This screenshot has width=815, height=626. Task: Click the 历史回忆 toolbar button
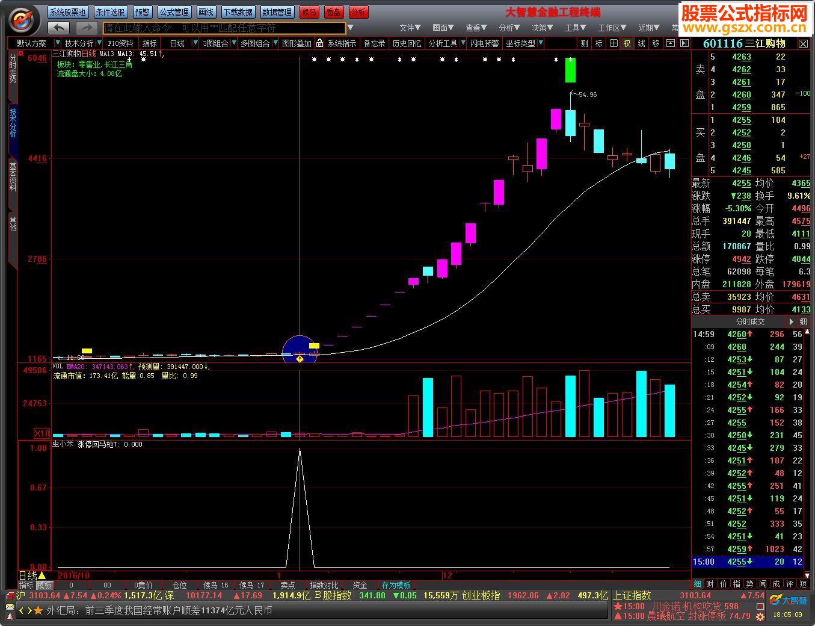pos(407,43)
